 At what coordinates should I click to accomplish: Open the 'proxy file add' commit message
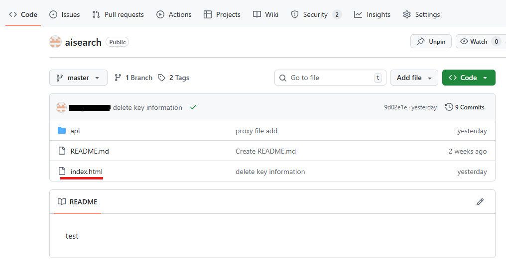point(256,131)
